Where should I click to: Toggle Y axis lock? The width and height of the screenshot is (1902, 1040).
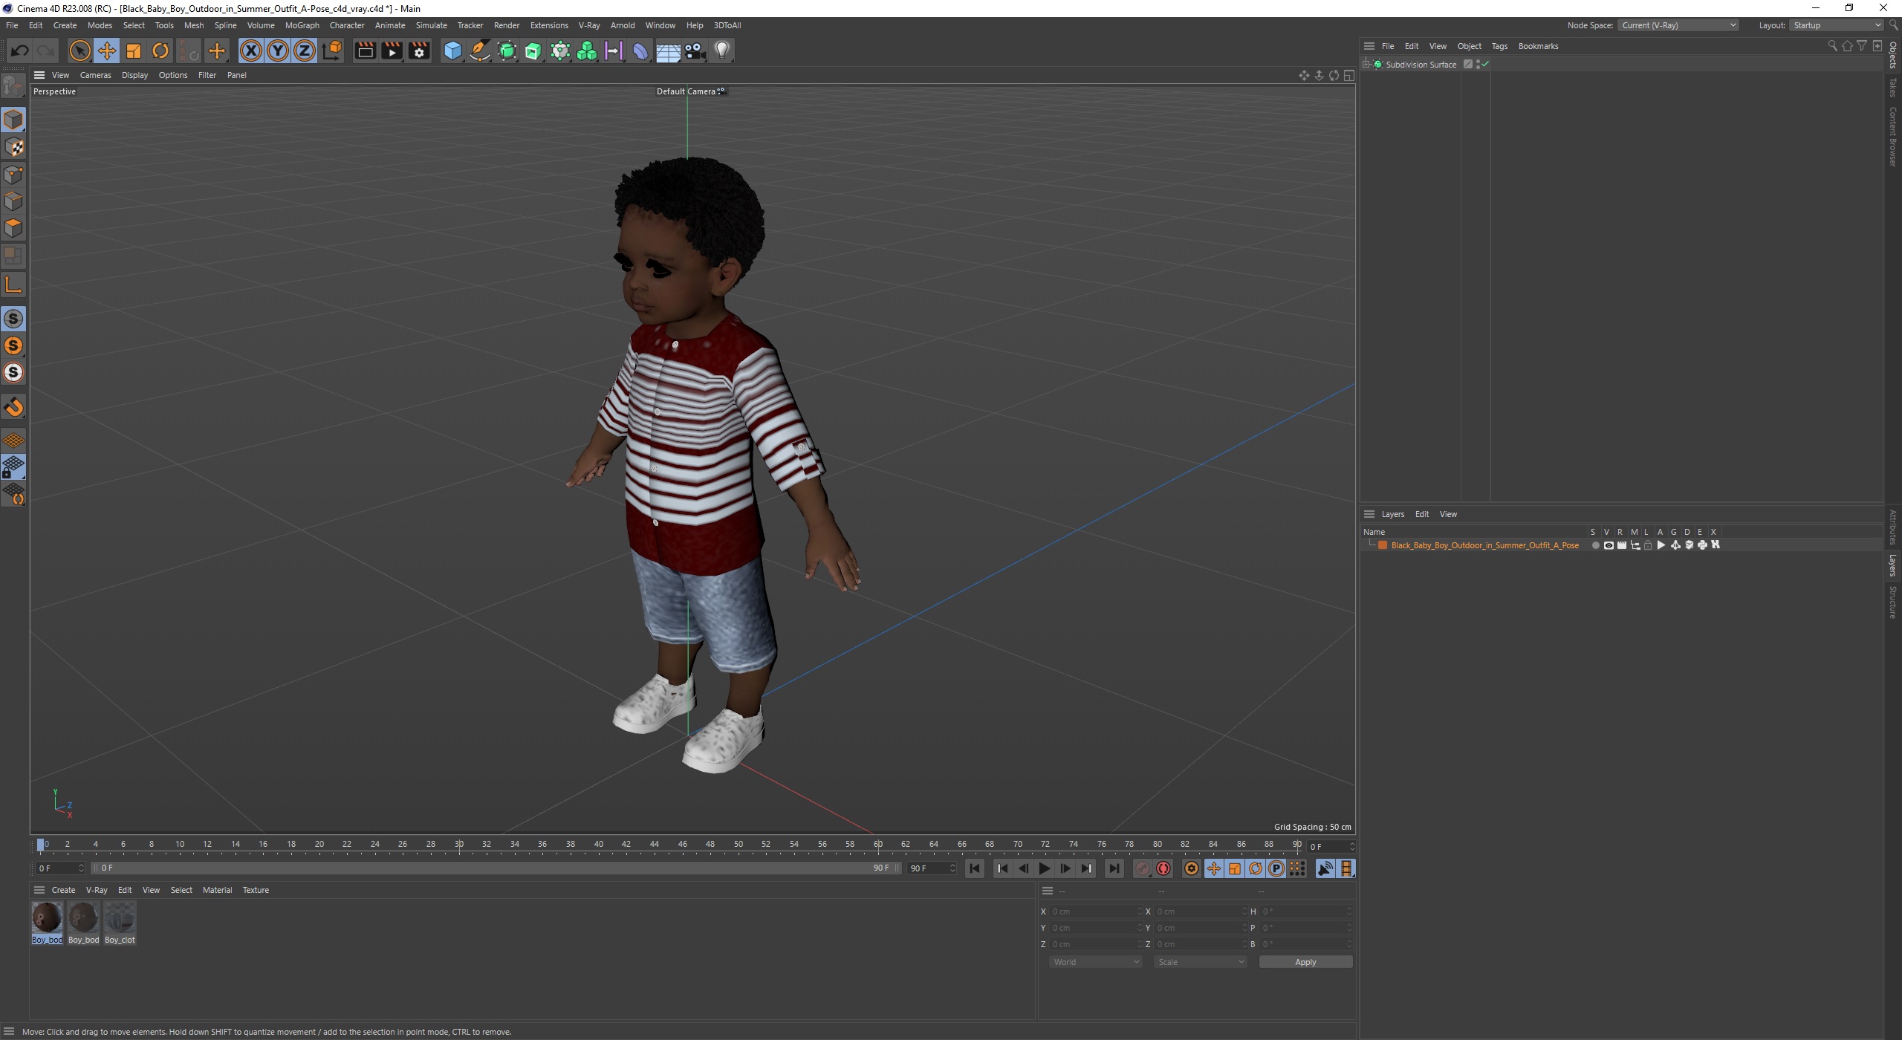click(x=278, y=51)
